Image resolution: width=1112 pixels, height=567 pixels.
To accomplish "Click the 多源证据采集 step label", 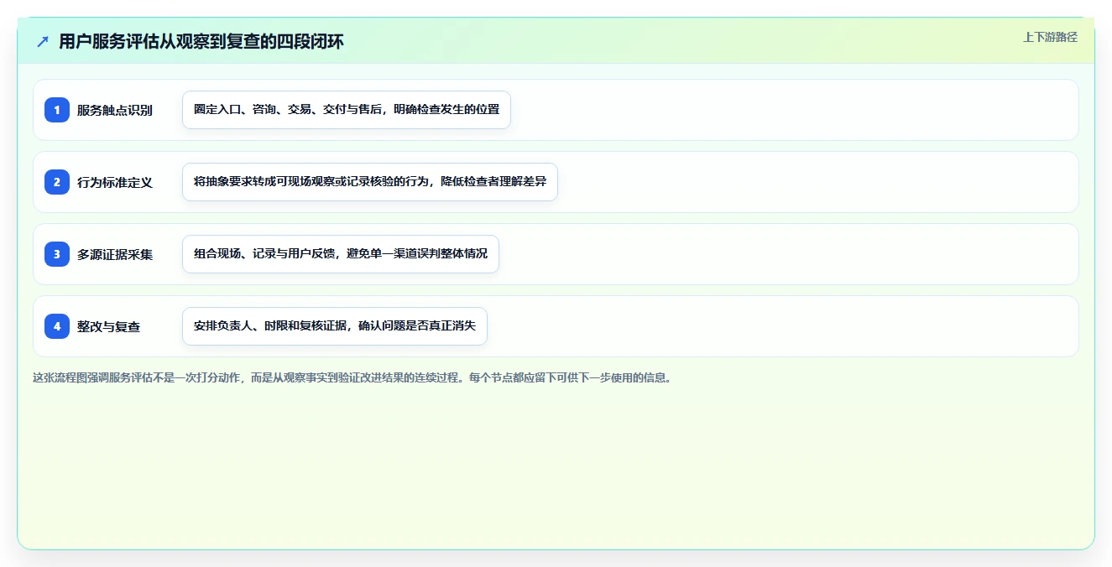I will 115,254.
